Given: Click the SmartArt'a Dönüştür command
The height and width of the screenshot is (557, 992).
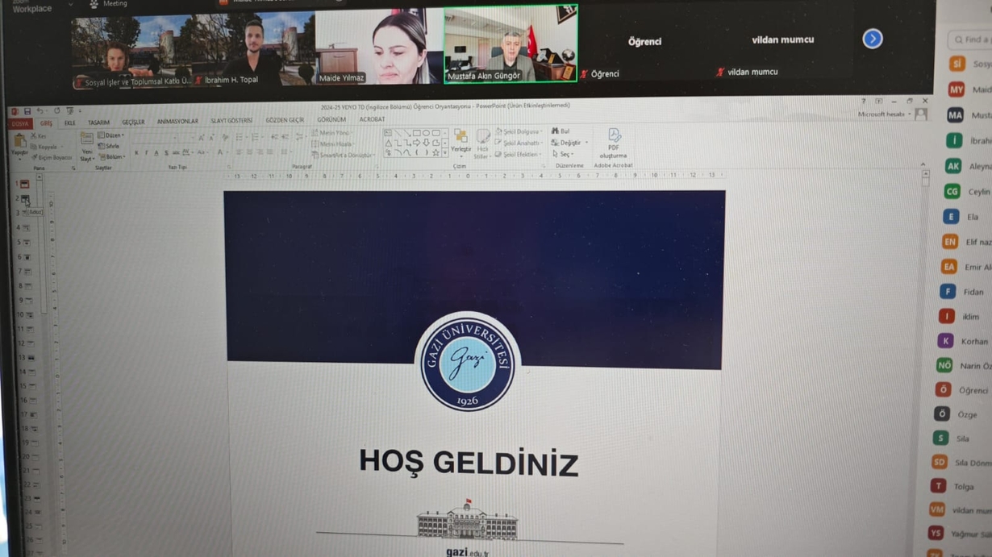Looking at the screenshot, I should [342, 155].
